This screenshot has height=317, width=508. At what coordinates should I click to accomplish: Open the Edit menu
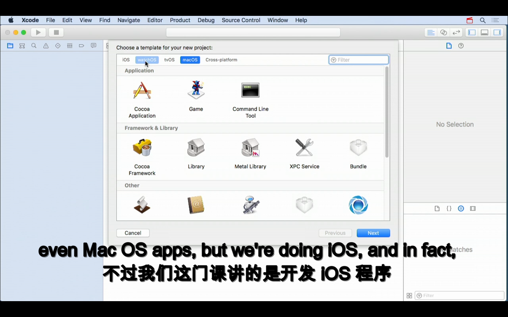pos(67,20)
